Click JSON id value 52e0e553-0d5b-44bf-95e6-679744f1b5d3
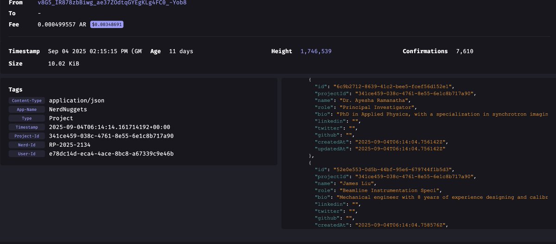This screenshot has width=556, height=244. (x=393, y=169)
